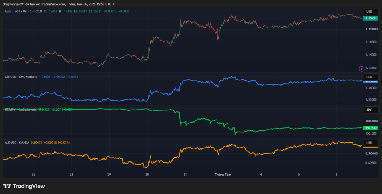The width and height of the screenshot is (382, 194).
Task: Click the price axis label '1.13500'
Action: click(x=370, y=68)
